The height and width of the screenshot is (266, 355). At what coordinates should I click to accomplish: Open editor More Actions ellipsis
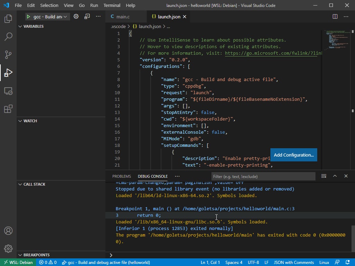(346, 17)
